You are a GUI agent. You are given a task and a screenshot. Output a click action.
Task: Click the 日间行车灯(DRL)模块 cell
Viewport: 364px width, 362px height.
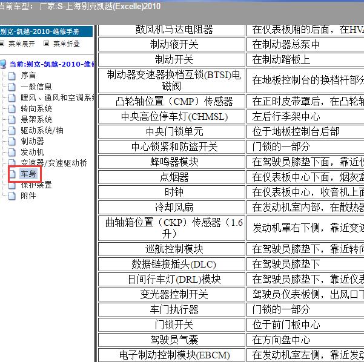point(171,279)
